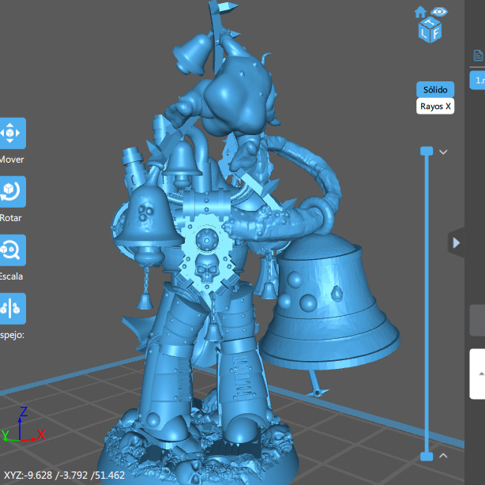
Task: Click the down chevron above layer slider
Action: 443,152
